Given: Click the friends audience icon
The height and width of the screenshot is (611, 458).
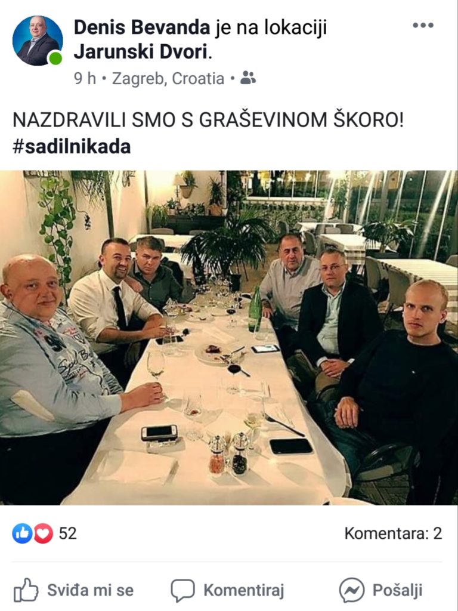Looking at the screenshot, I should 247,78.
